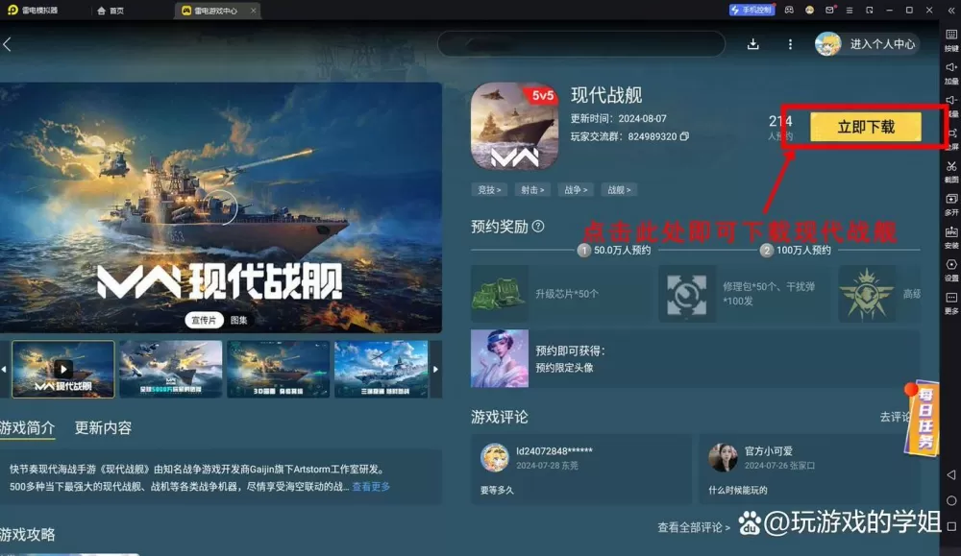Click the 100万人预约 milestone marker
This screenshot has width=961, height=556.
[796, 250]
